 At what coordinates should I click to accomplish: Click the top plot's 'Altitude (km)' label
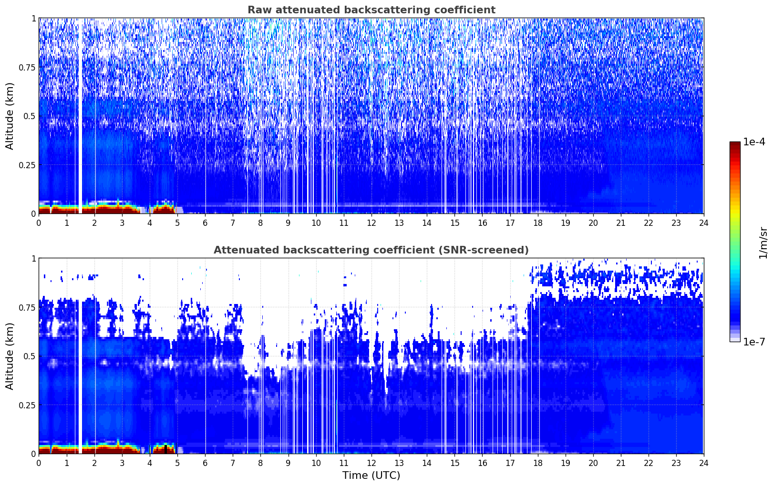click(10, 116)
